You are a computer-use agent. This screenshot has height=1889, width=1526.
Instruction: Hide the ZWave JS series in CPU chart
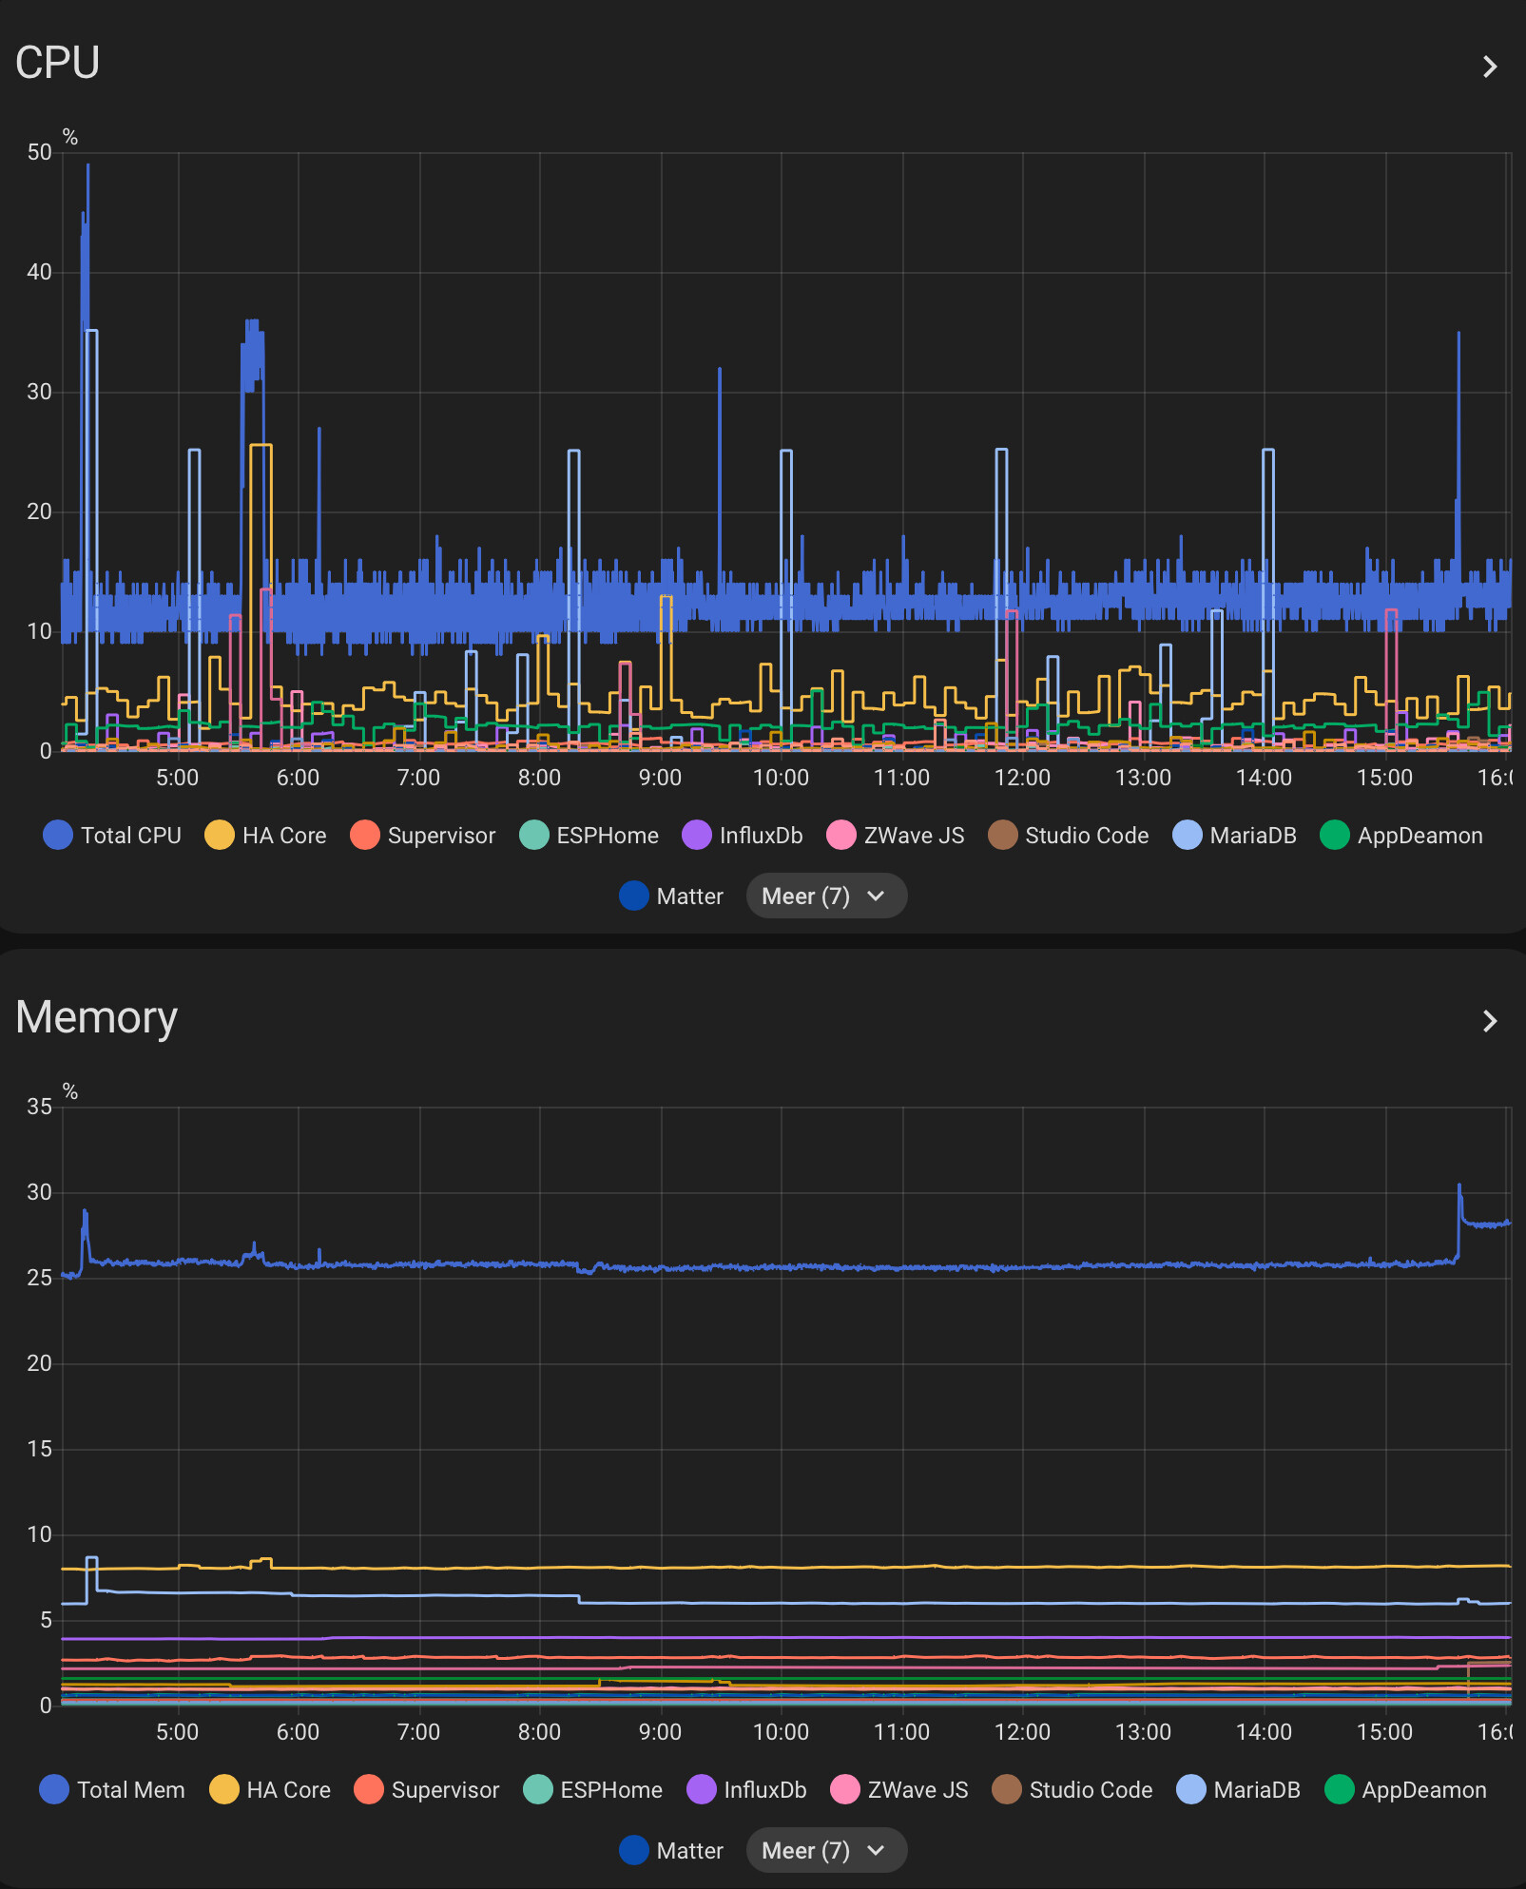pyautogui.click(x=841, y=835)
